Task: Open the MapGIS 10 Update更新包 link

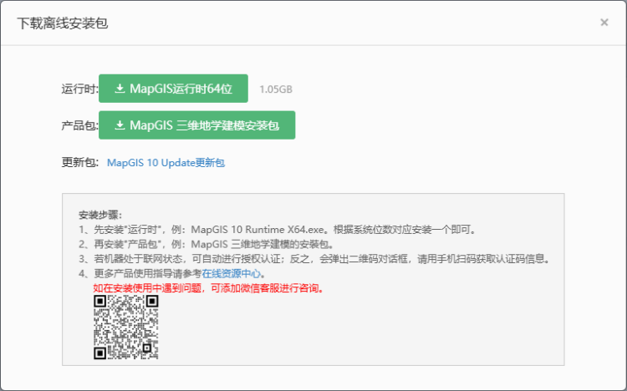Action: (x=166, y=163)
